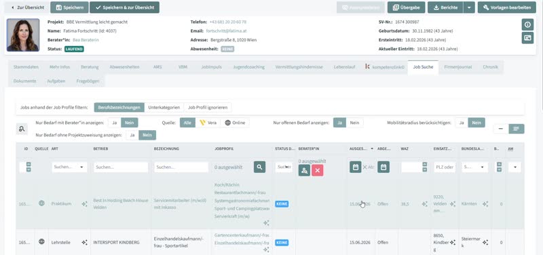Image resolution: width=543 pixels, height=255 pixels.
Task: Open the AM column filter dropdown
Action: tap(514, 167)
